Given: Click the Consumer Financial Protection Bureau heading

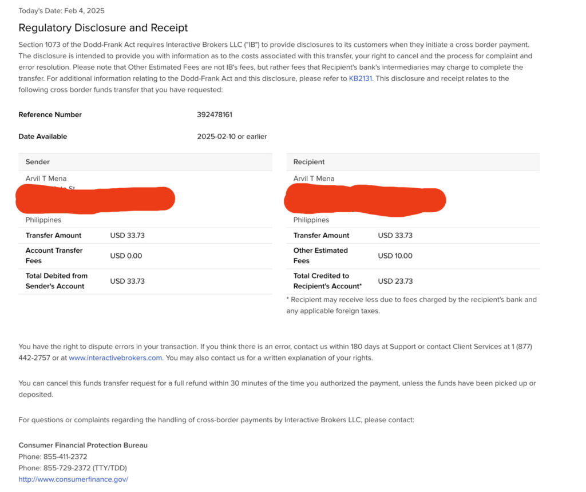Looking at the screenshot, I should pos(83,446).
